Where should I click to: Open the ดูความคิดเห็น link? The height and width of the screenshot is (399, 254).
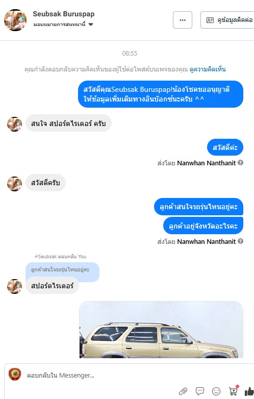pos(208,69)
